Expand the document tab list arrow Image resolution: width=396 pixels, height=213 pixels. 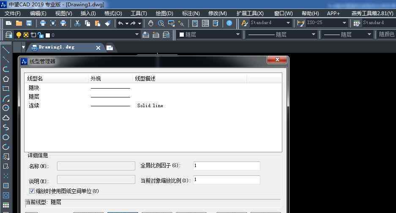pos(23,47)
